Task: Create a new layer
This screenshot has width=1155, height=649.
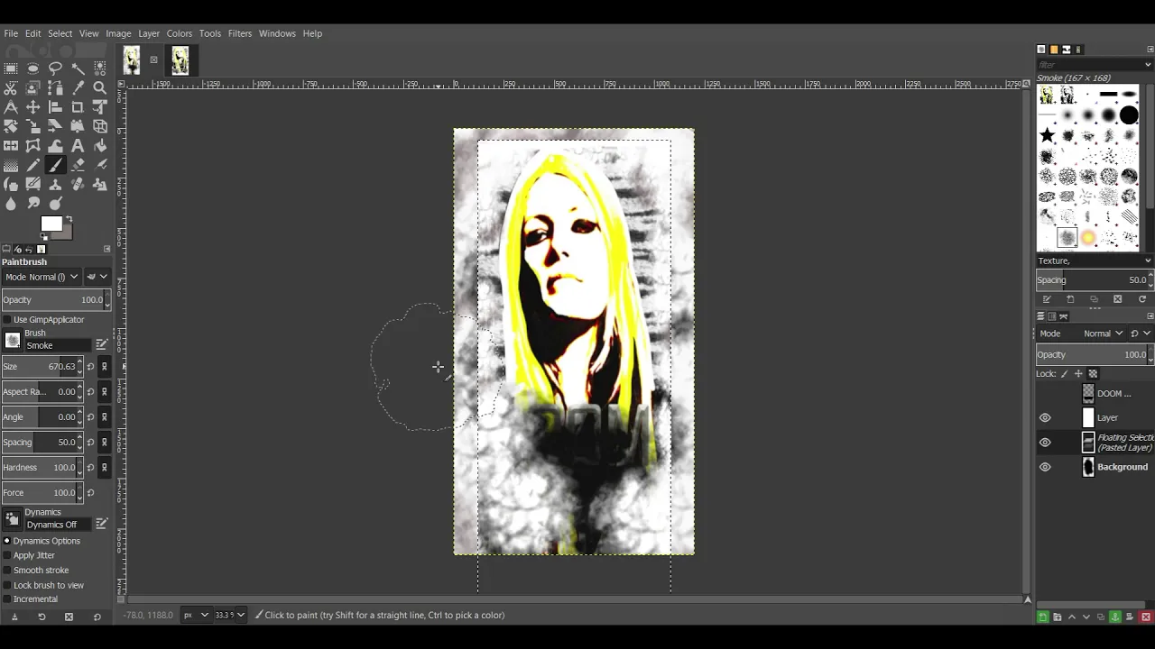Action: click(x=1042, y=617)
